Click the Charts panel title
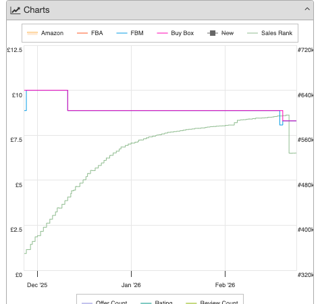The width and height of the screenshot is (320, 304). click(x=36, y=10)
